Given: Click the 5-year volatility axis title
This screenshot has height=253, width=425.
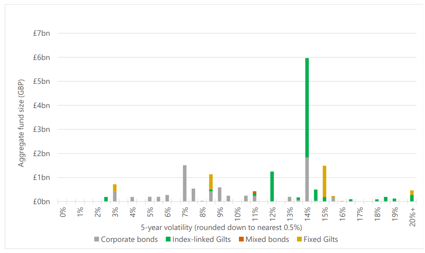Looking at the screenshot, I should point(221,228).
